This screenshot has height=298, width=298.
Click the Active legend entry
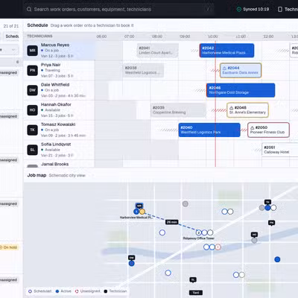(63, 291)
